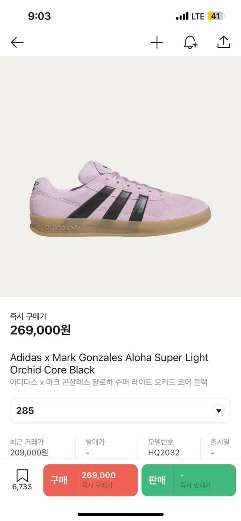The height and width of the screenshot is (521, 241).
Task: Tap the LTE signal status icon
Action: pos(190,16)
